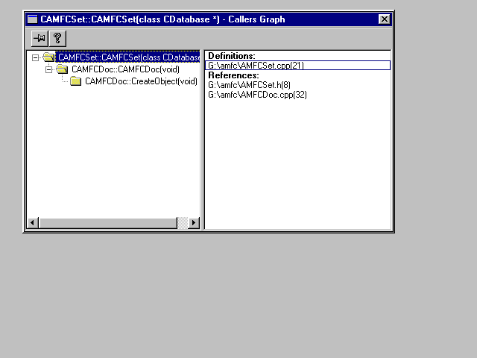Click the folder icon beside CAMFCDoc::CreateObject(void)
Screen dimensions: 477x358
(75, 81)
